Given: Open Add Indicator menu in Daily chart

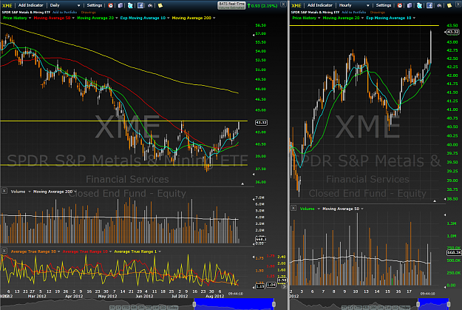Looking at the screenshot, I should click(x=30, y=5).
